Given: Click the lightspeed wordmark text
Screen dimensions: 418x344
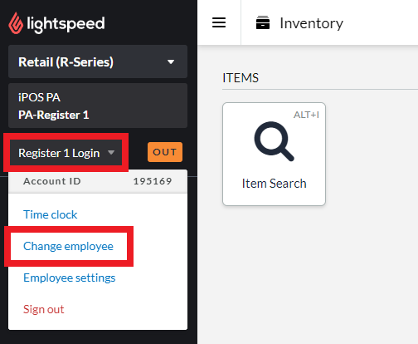Looking at the screenshot, I should tap(66, 24).
